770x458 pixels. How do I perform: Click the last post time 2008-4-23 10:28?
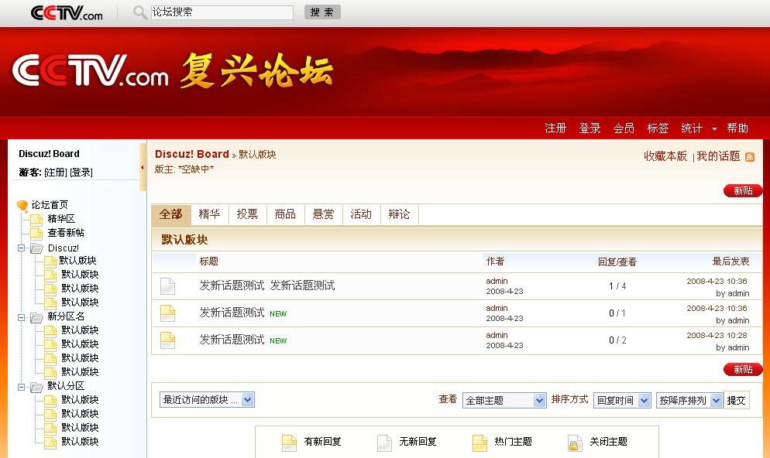point(717,336)
